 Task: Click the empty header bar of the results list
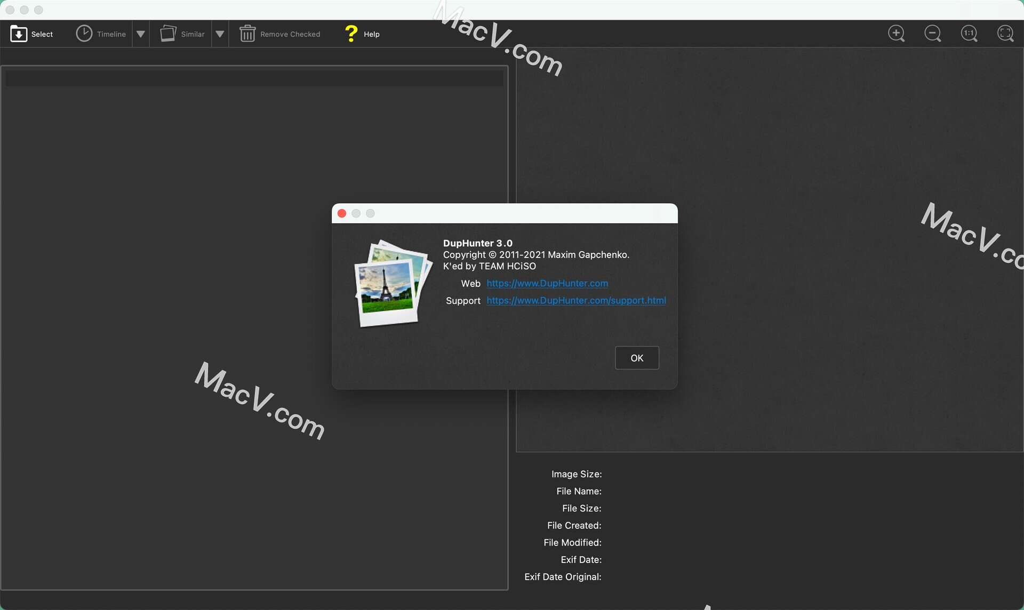point(254,78)
